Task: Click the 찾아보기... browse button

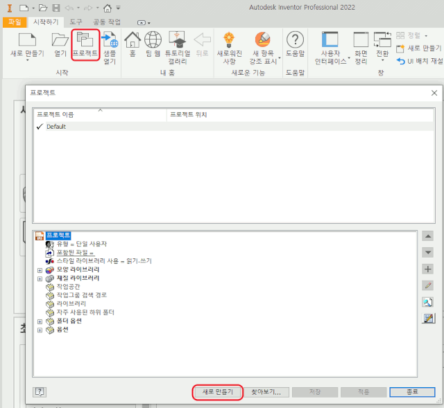Action: tap(266, 392)
